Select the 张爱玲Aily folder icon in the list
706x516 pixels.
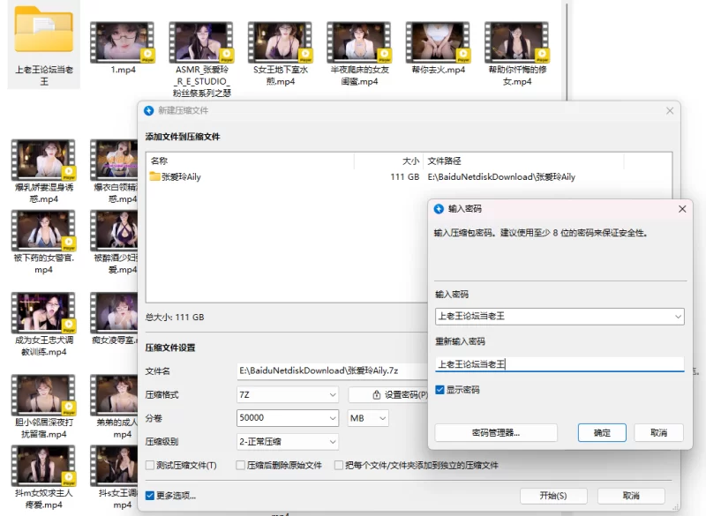click(x=155, y=177)
